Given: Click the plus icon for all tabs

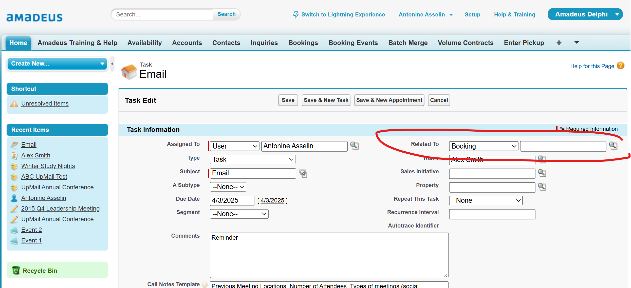Looking at the screenshot, I should 559,43.
